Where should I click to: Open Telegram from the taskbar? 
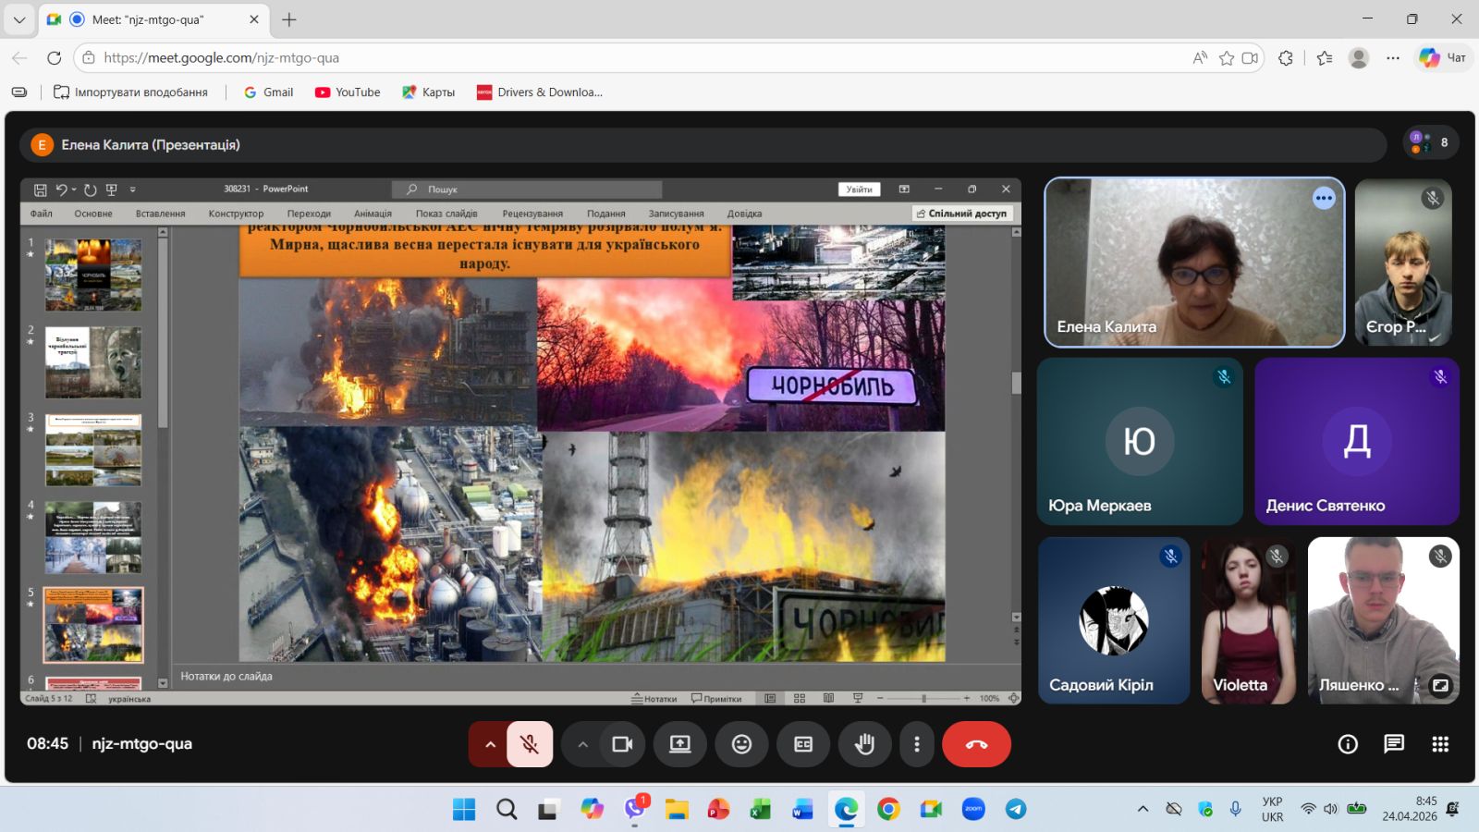1016,809
